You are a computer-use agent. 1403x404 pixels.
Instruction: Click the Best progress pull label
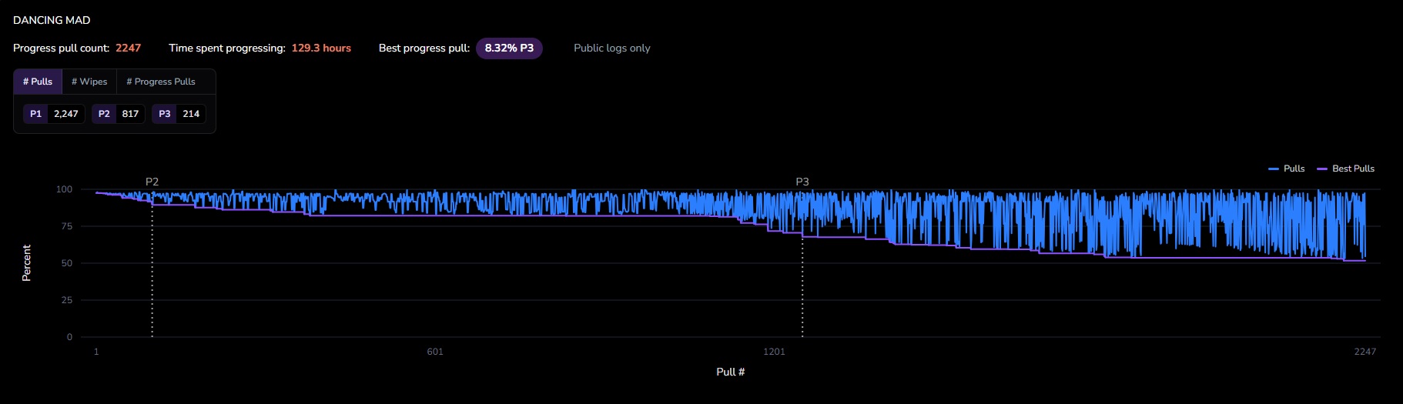point(424,48)
